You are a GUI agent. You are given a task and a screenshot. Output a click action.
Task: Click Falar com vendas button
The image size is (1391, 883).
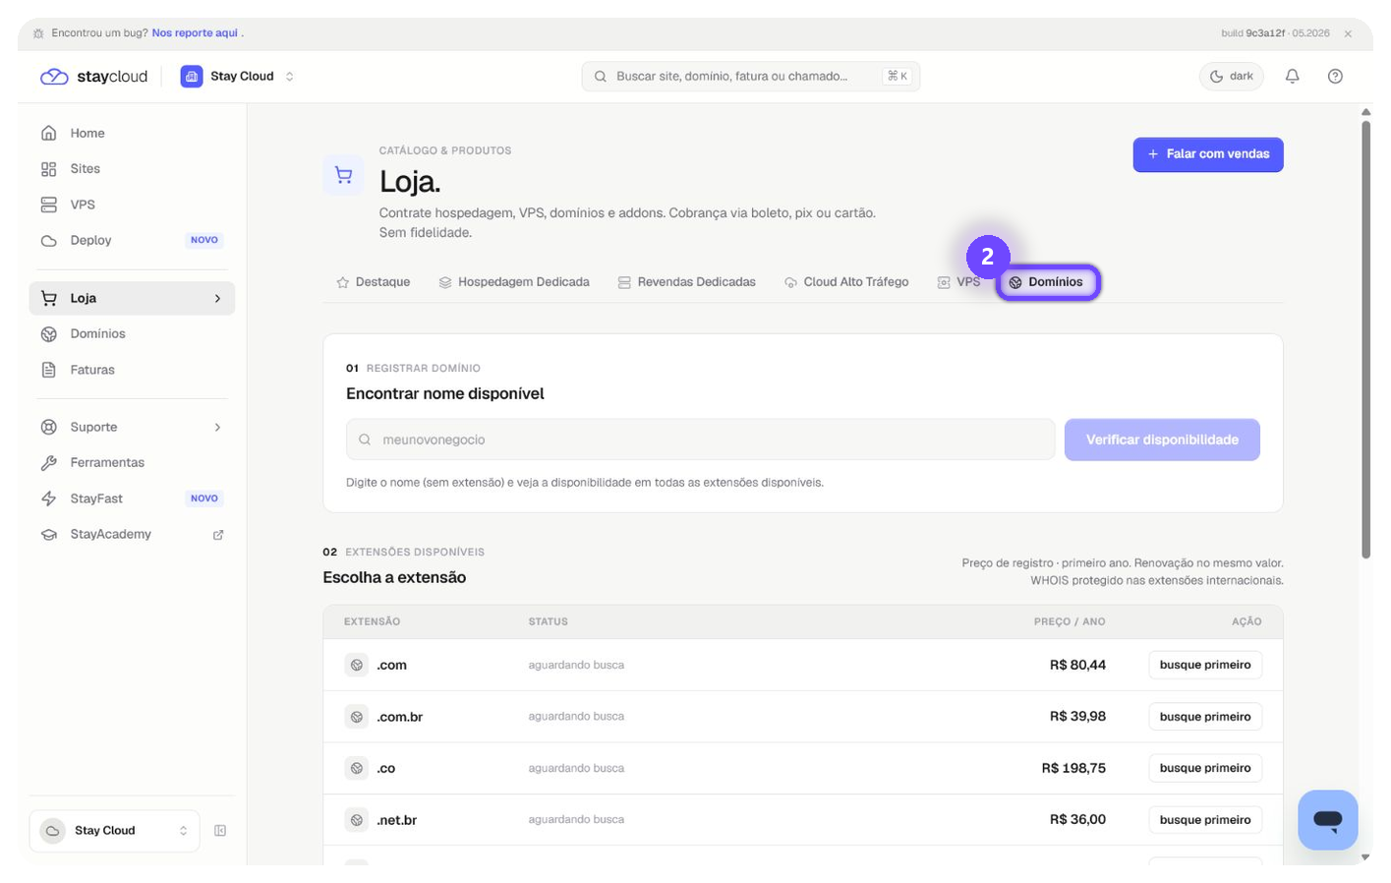[1208, 154]
